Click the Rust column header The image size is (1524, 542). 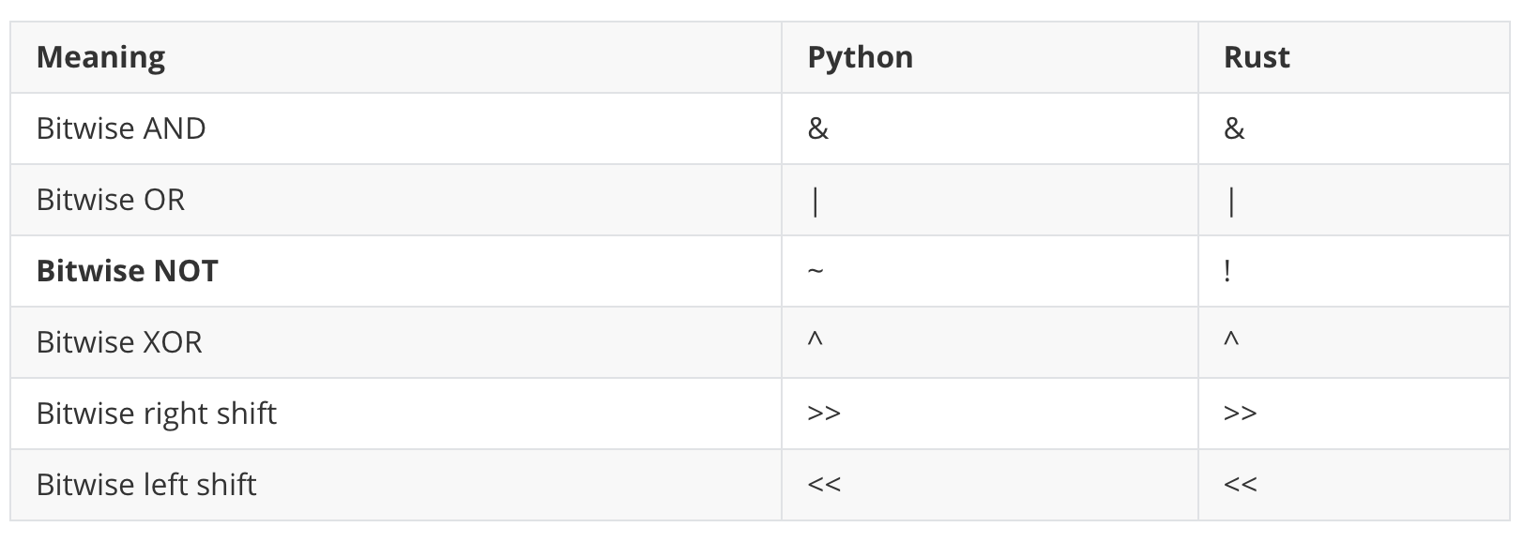1257,57
